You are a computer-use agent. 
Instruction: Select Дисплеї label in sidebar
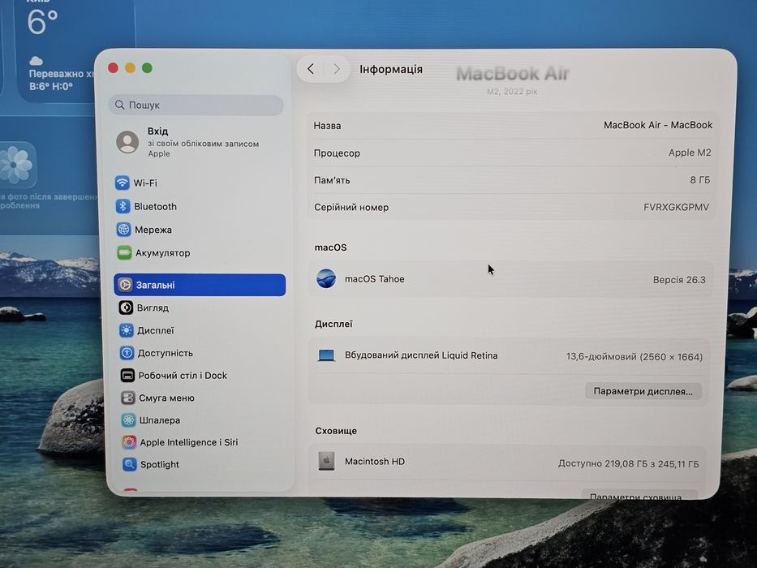pyautogui.click(x=156, y=331)
